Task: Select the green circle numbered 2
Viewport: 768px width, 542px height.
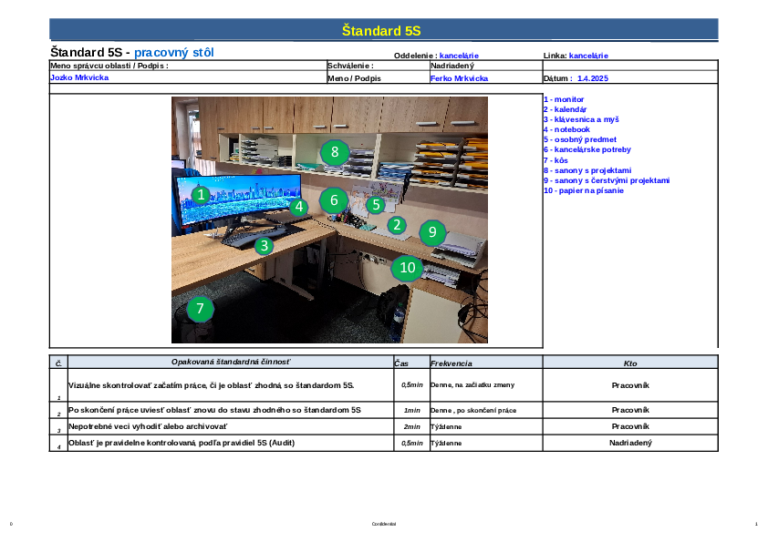Action: click(x=396, y=224)
